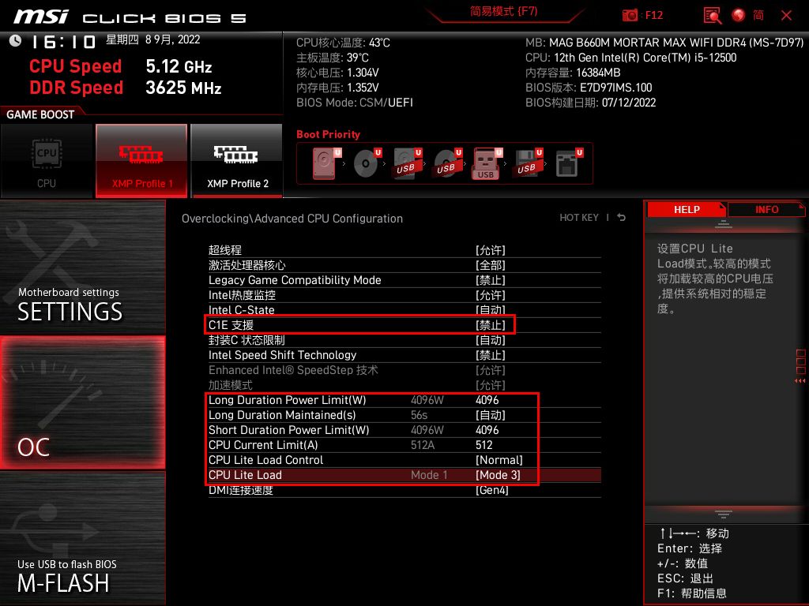The image size is (809, 606).
Task: Click the 简 language switch icon
Action: (x=758, y=14)
